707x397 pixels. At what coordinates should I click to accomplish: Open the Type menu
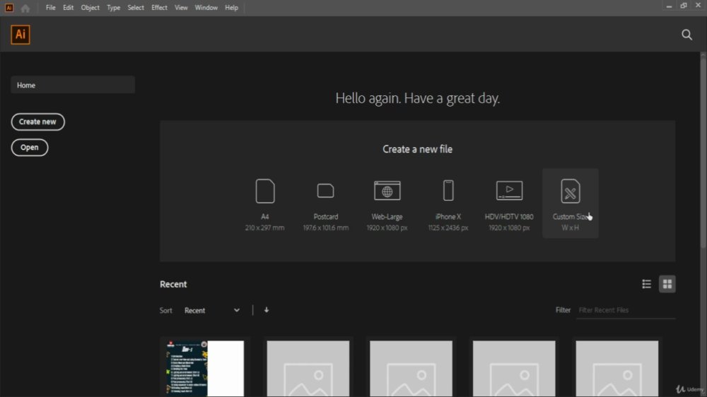113,8
